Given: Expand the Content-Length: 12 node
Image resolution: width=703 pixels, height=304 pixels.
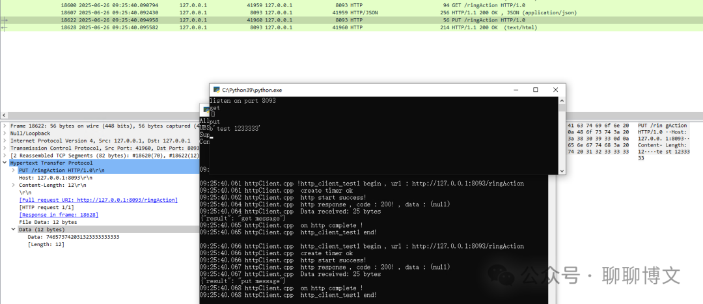Looking at the screenshot, I should [14, 185].
